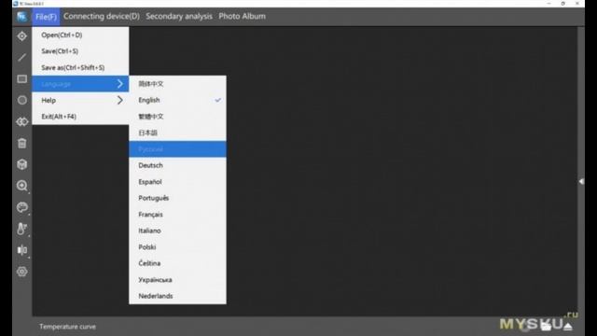
Task: Click the magnifier zoom icon in sidebar
Action: (x=22, y=186)
